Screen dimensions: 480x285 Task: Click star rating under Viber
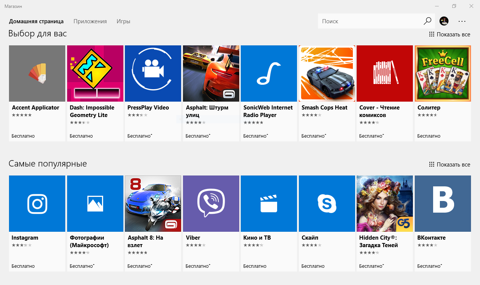196,245
